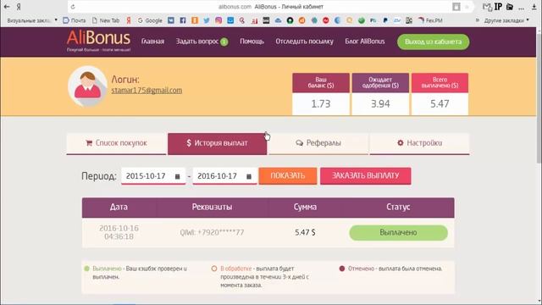This screenshot has width=542, height=305.
Task: Switch to Список покупок tab
Action: pyautogui.click(x=116, y=143)
